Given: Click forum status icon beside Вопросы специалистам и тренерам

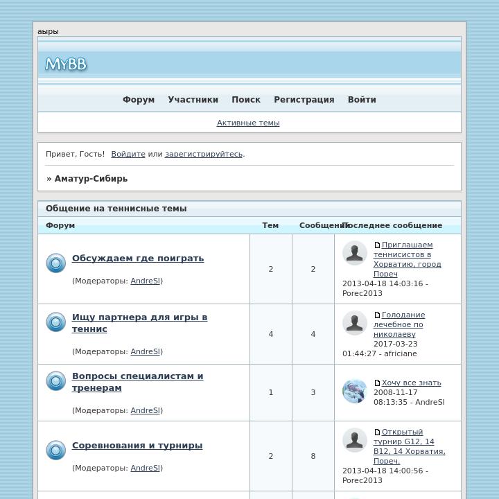Looking at the screenshot, I should 55,380.
